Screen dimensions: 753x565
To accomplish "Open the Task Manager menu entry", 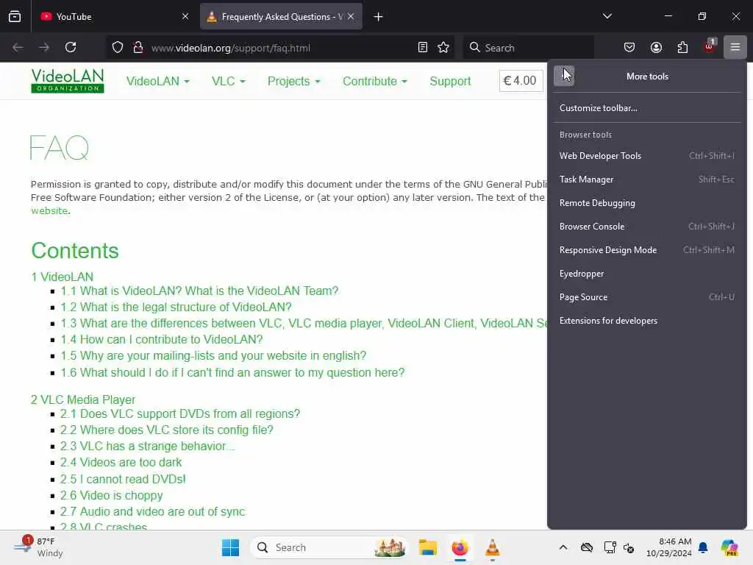I will [647, 180].
